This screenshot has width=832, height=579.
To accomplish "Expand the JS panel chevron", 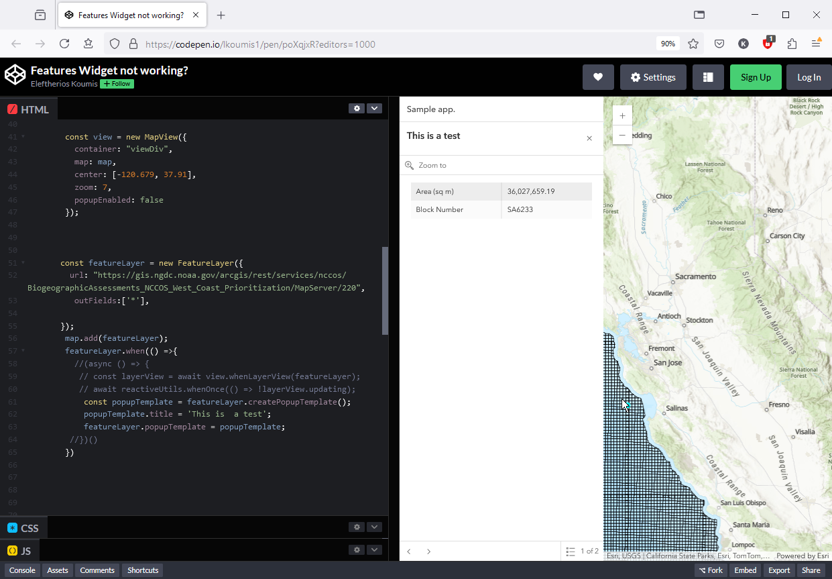I will (x=374, y=549).
